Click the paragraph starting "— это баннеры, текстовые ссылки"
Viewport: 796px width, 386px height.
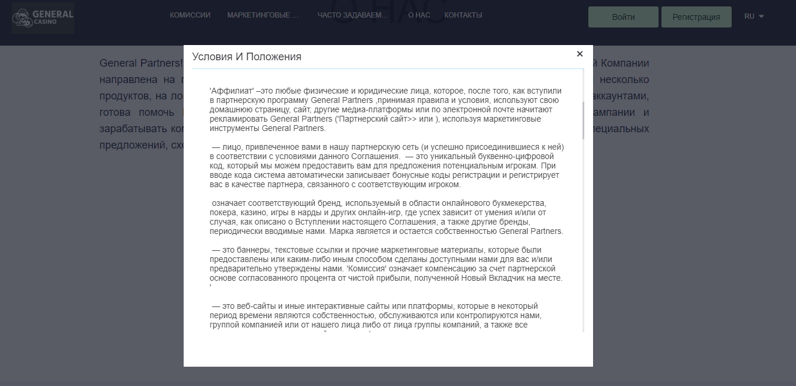pyautogui.click(x=386, y=268)
